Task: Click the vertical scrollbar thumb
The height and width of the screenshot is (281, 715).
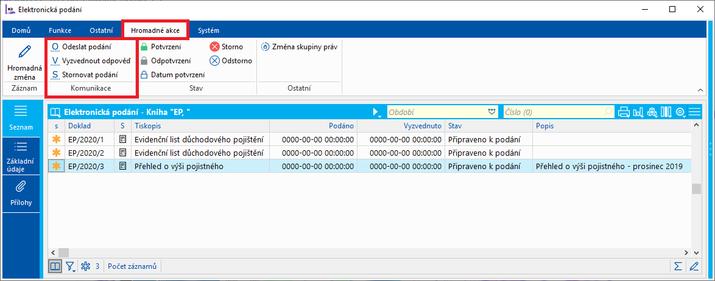Action: [x=696, y=189]
